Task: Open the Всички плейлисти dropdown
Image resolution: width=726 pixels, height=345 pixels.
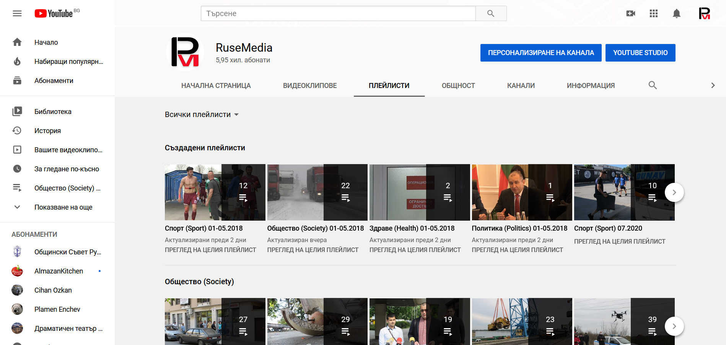Action: coord(202,114)
